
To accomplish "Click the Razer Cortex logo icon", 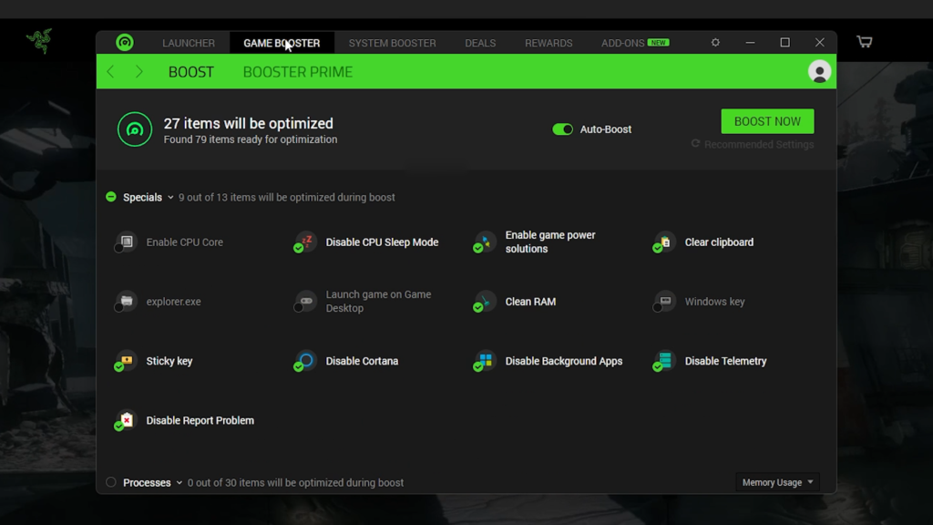I will coord(124,42).
